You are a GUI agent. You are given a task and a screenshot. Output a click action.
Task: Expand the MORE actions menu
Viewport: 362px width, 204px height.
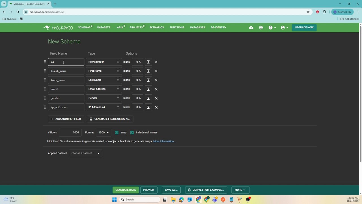click(x=240, y=190)
